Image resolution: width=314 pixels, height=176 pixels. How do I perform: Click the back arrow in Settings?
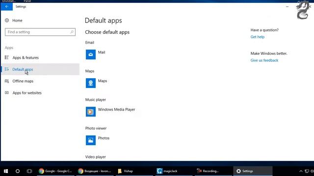click(6, 6)
